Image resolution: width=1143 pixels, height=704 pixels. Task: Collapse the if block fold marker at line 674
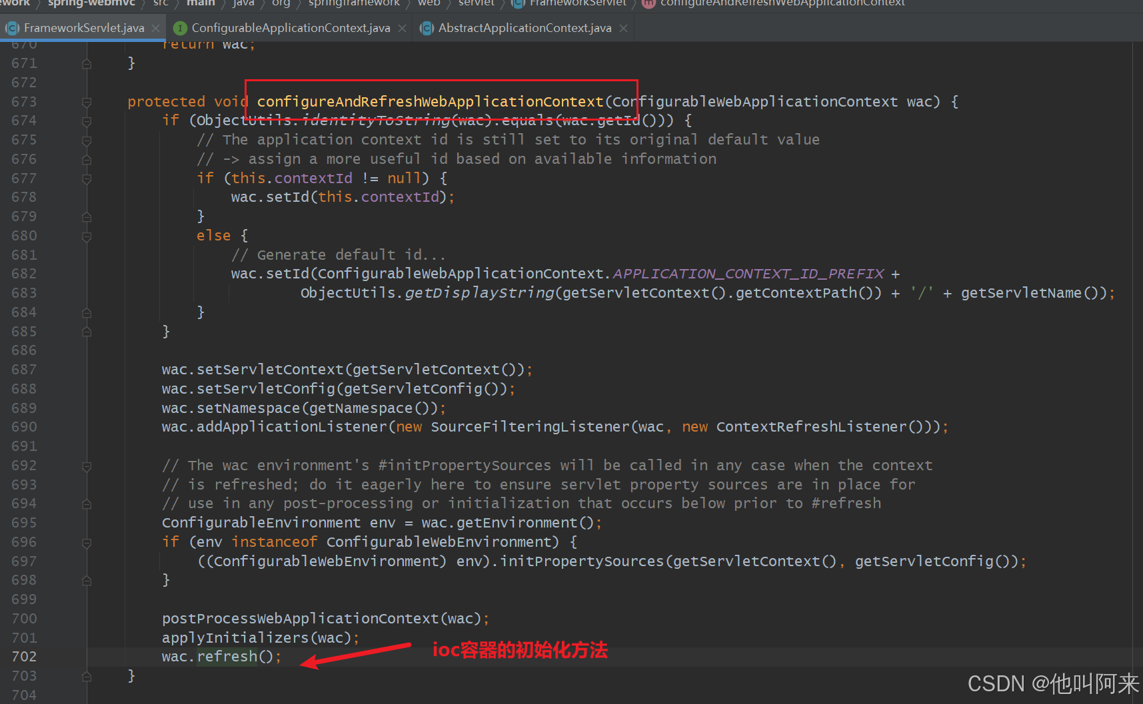coord(87,121)
